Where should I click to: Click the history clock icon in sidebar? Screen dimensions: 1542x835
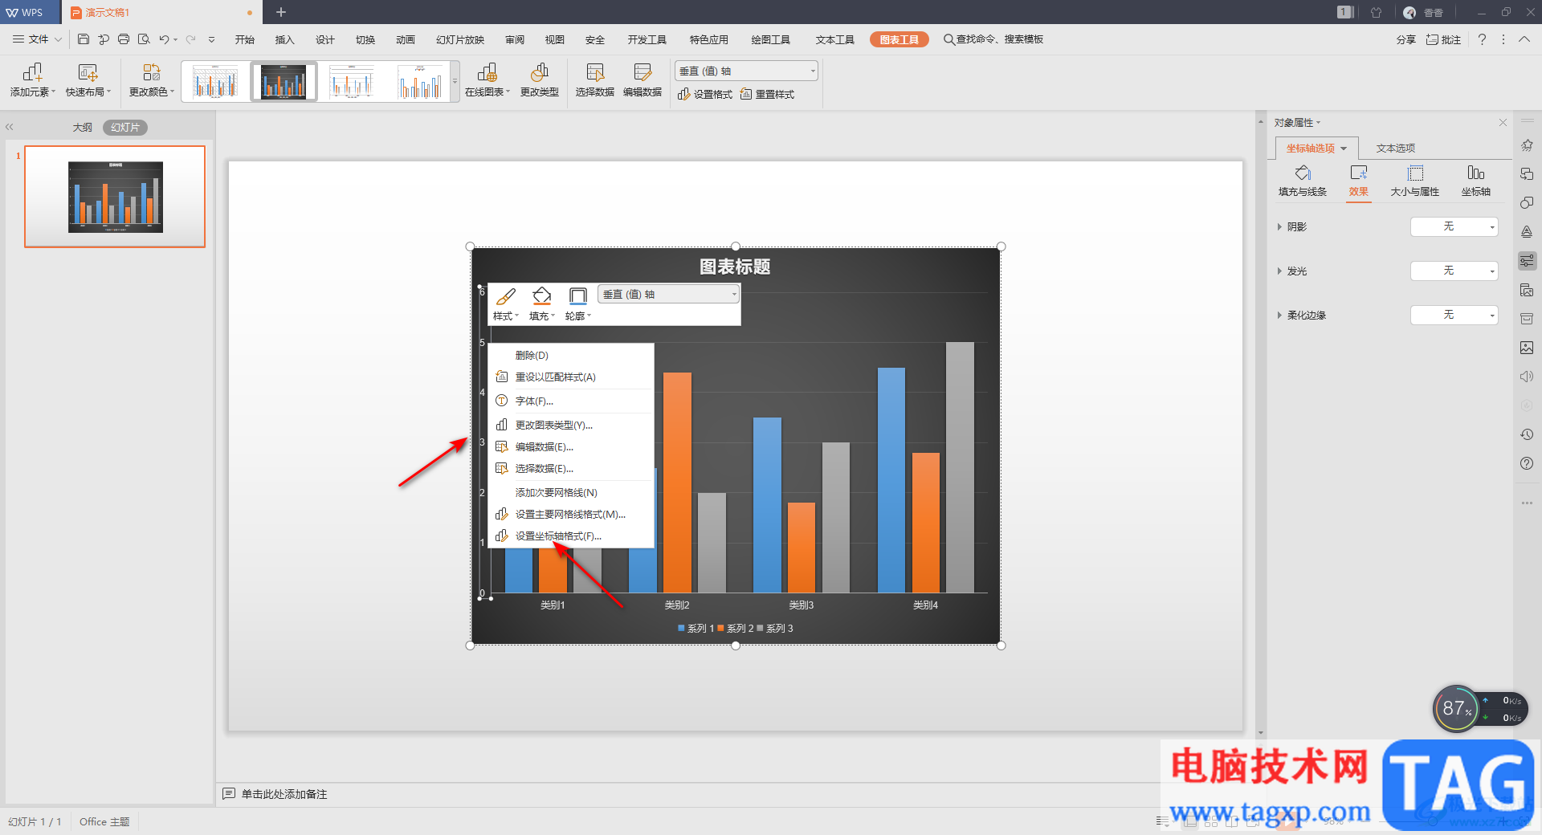(x=1527, y=434)
